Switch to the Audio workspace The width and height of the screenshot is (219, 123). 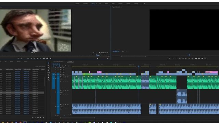click(113, 4)
